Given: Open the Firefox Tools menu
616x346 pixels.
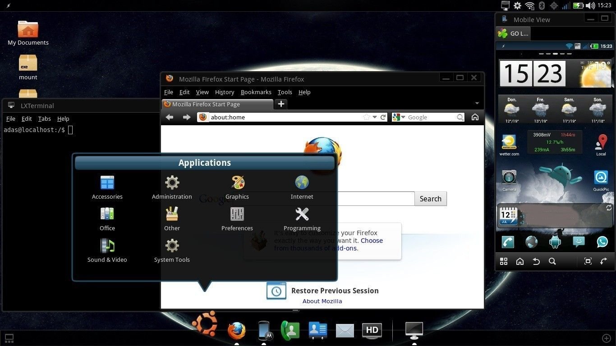Looking at the screenshot, I should coord(285,92).
